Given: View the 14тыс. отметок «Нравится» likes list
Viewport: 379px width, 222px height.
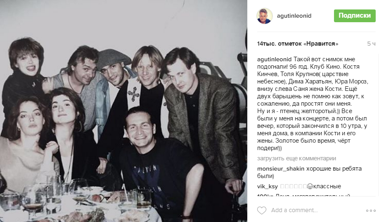Looking at the screenshot, I should (298, 44).
